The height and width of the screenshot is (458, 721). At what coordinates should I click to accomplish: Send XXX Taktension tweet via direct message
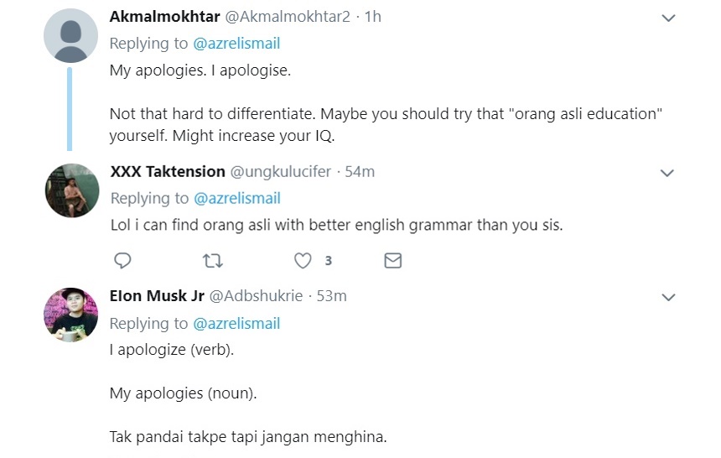[392, 261]
